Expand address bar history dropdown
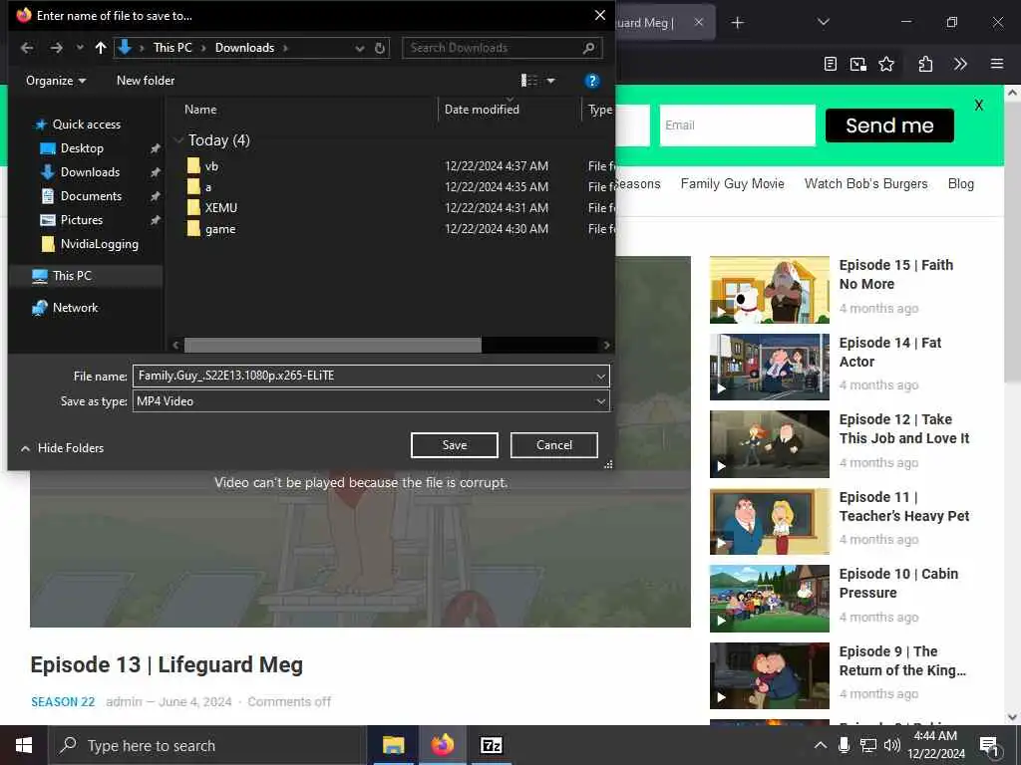This screenshot has height=765, width=1021. [359, 48]
